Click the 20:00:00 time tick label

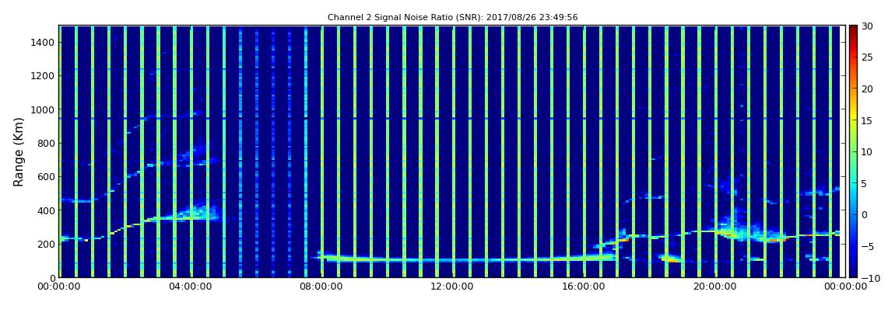point(713,287)
